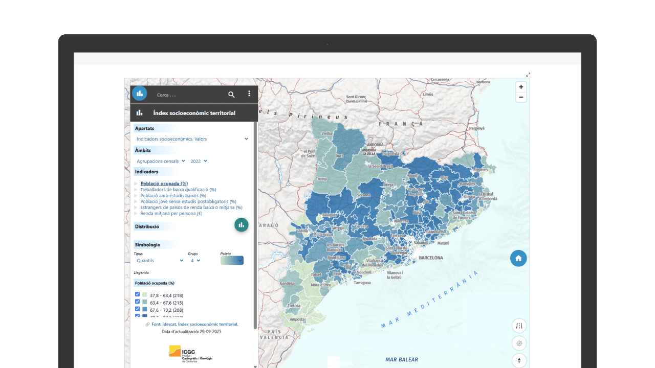Screen dimensions: 655x368
Task: Uncheck the 67,6 - 70,2 legend class
Action: tap(137, 309)
